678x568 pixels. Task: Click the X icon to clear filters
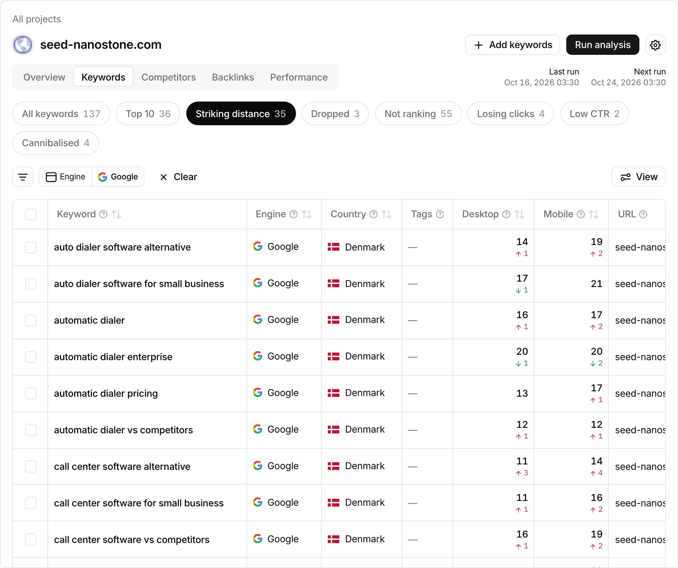[x=164, y=177]
